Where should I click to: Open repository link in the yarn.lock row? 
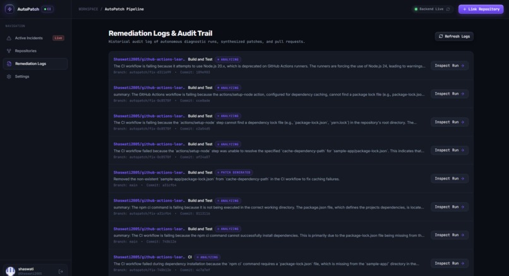149,116
